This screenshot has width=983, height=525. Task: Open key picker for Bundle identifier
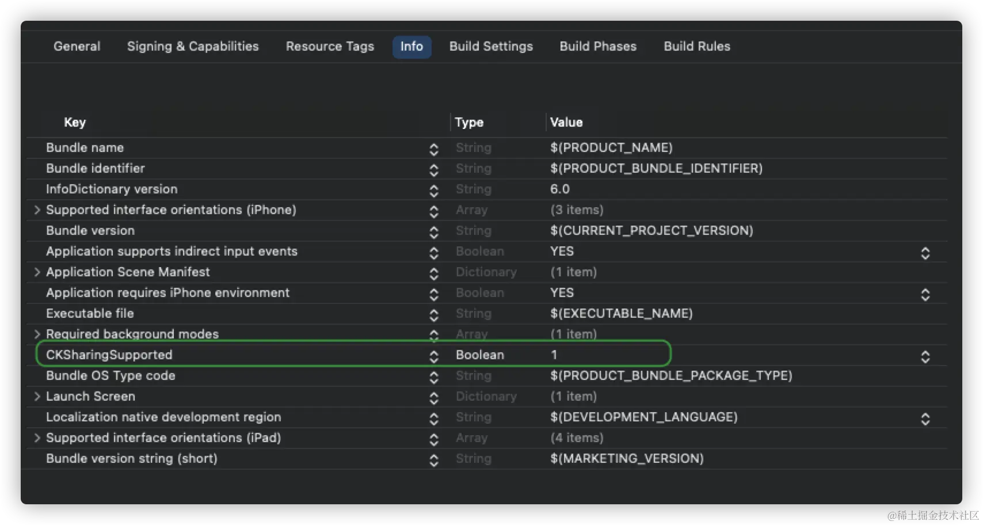[434, 170]
